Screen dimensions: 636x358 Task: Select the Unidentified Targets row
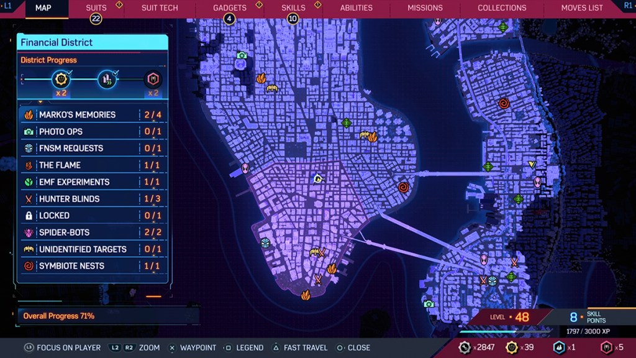tap(93, 249)
